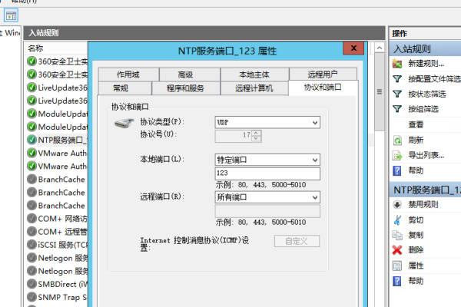Switch to the 远程计算机 tab

pyautogui.click(x=254, y=88)
